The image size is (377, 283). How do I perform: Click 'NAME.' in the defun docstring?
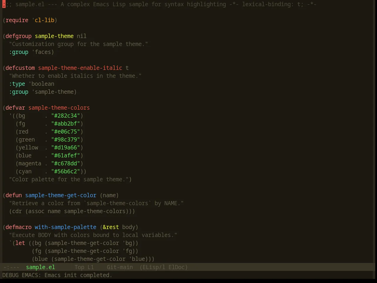(x=172, y=203)
